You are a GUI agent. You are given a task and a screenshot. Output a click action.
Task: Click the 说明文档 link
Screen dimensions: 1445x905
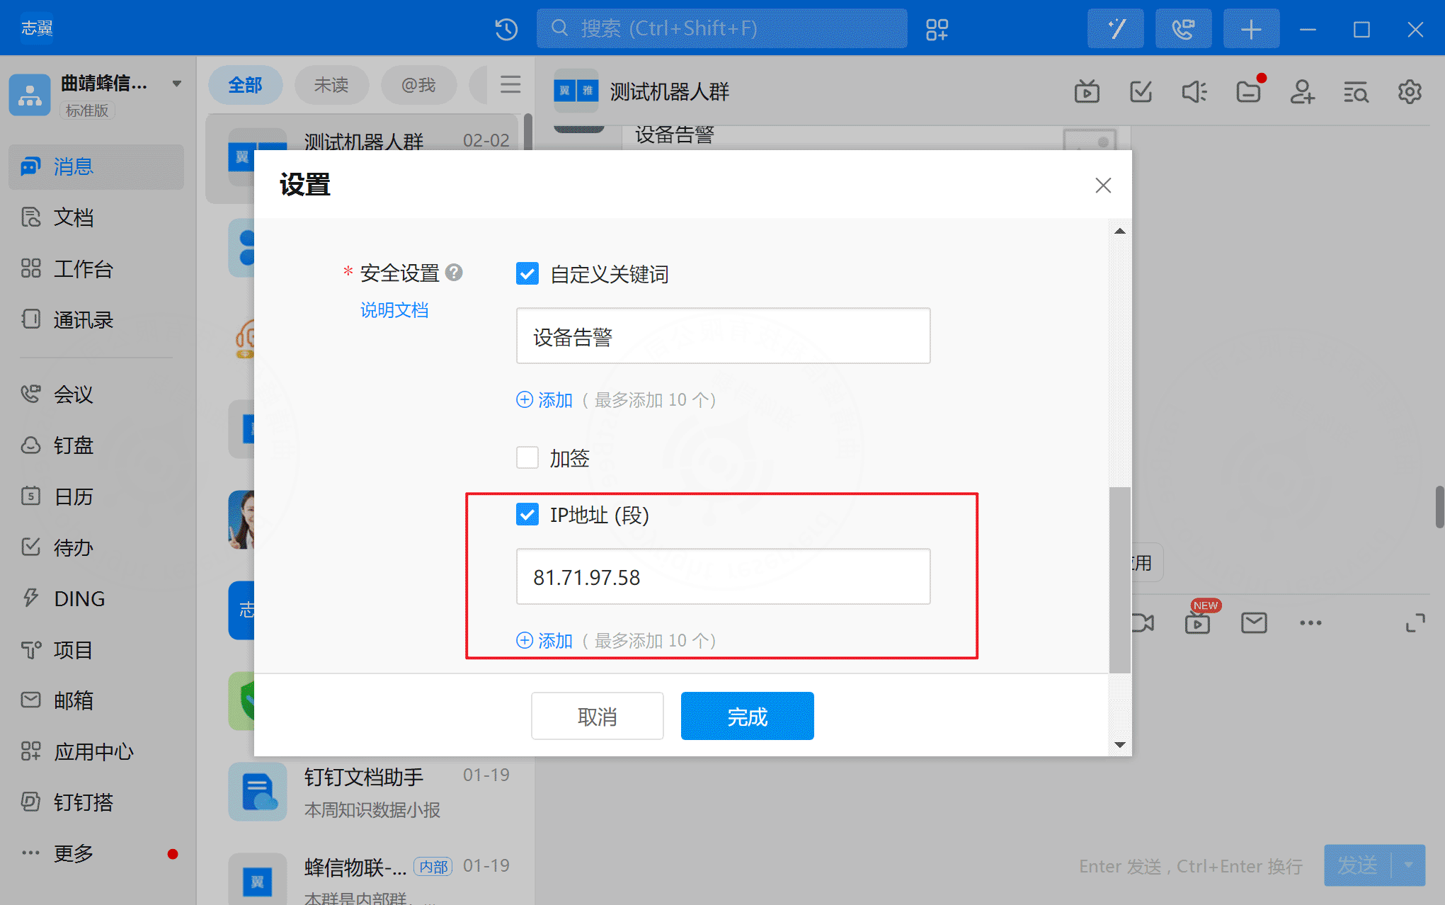[394, 310]
